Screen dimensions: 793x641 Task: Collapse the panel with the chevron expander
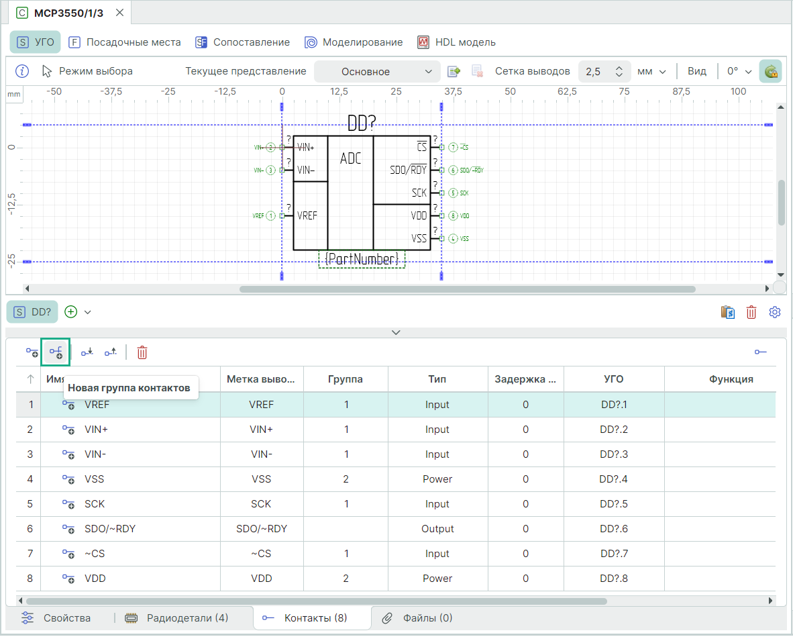tap(396, 332)
